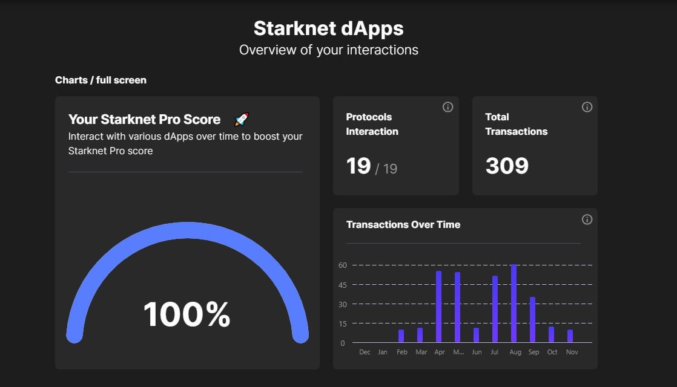Click the small February bar

coord(400,336)
